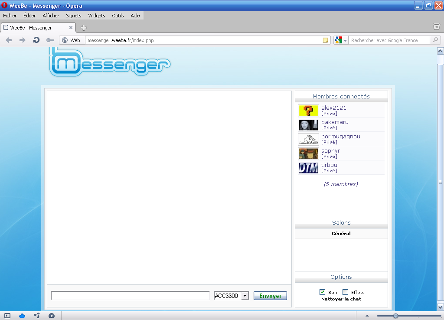Click the Messenger logo

[110, 62]
